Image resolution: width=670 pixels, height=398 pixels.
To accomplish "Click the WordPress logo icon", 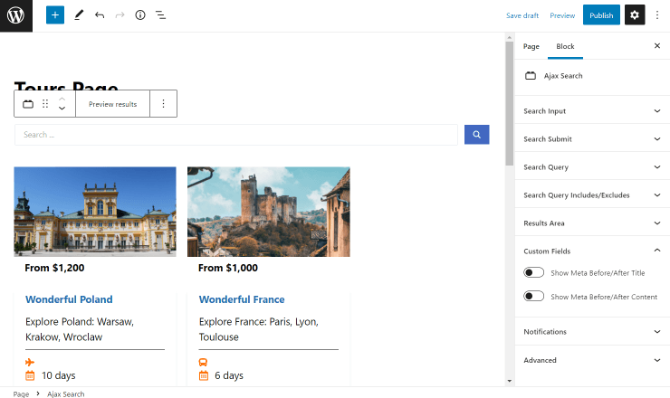I will pos(15,15).
